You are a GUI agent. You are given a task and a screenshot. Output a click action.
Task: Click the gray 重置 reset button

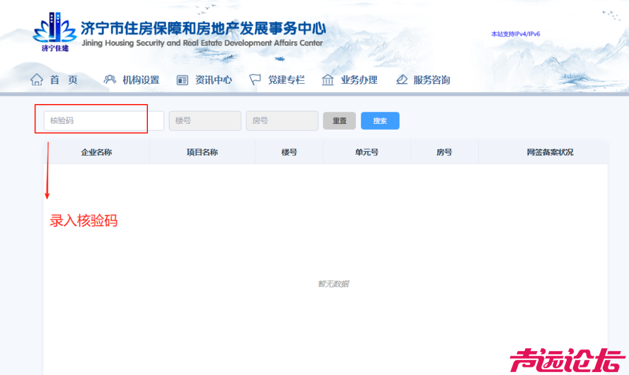point(339,120)
